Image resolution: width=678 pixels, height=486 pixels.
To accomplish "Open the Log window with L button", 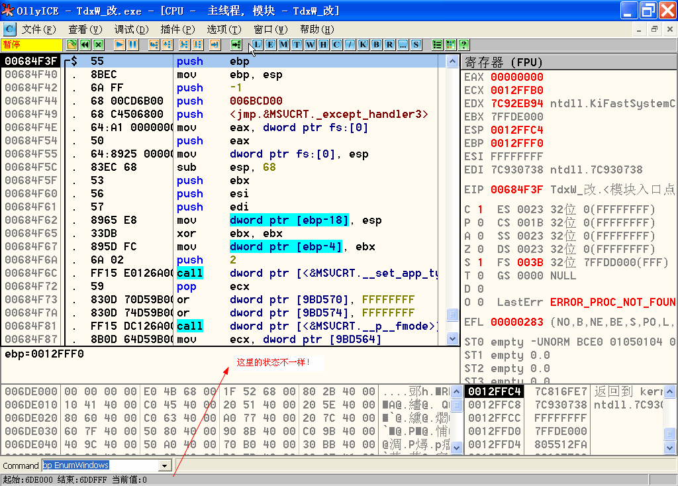I will tap(258, 44).
